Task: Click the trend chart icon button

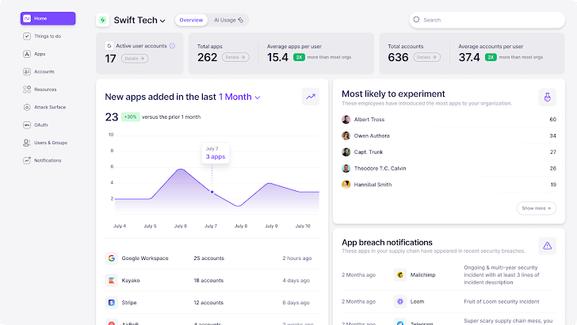Action: (x=311, y=97)
